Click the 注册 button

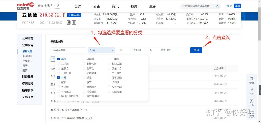point(237,6)
